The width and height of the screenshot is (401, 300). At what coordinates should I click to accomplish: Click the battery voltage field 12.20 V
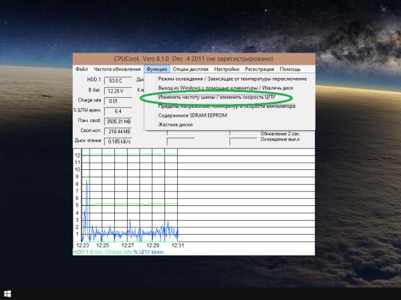118,91
